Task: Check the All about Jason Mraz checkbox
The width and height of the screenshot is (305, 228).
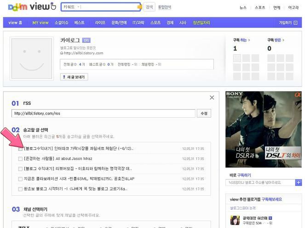Action: tap(20, 159)
